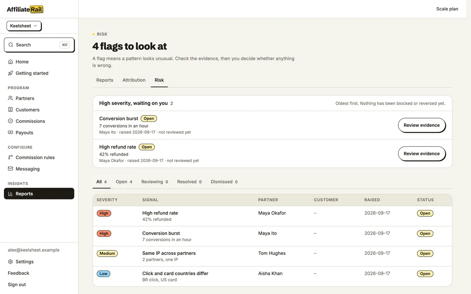Click the Status column header

(425, 200)
